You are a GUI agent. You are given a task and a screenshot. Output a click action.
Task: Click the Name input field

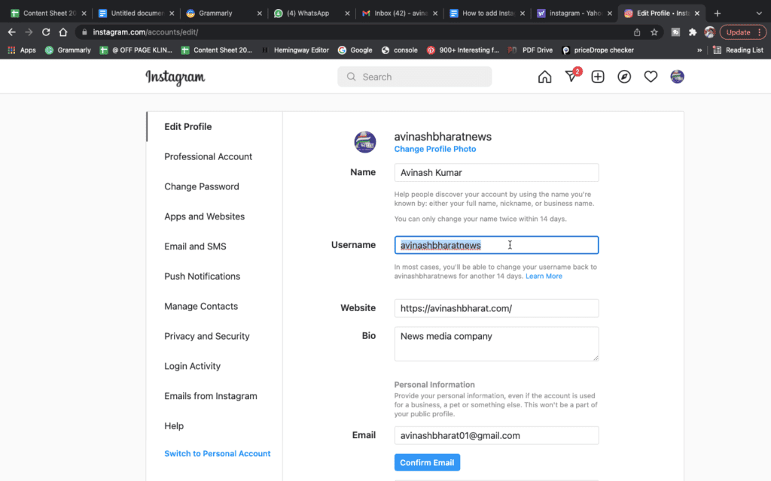(496, 173)
